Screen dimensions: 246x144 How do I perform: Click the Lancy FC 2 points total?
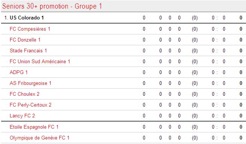[241, 116]
